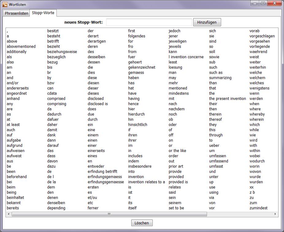The image size is (284, 232).
Task: Click the Wortlisten app icon in title bar
Action: pyautogui.click(x=5, y=4)
